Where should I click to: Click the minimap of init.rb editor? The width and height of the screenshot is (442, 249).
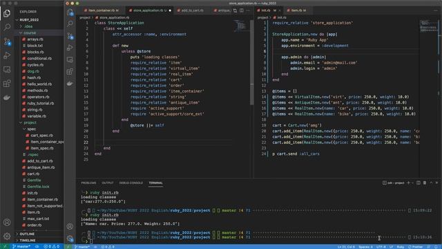click(428, 26)
